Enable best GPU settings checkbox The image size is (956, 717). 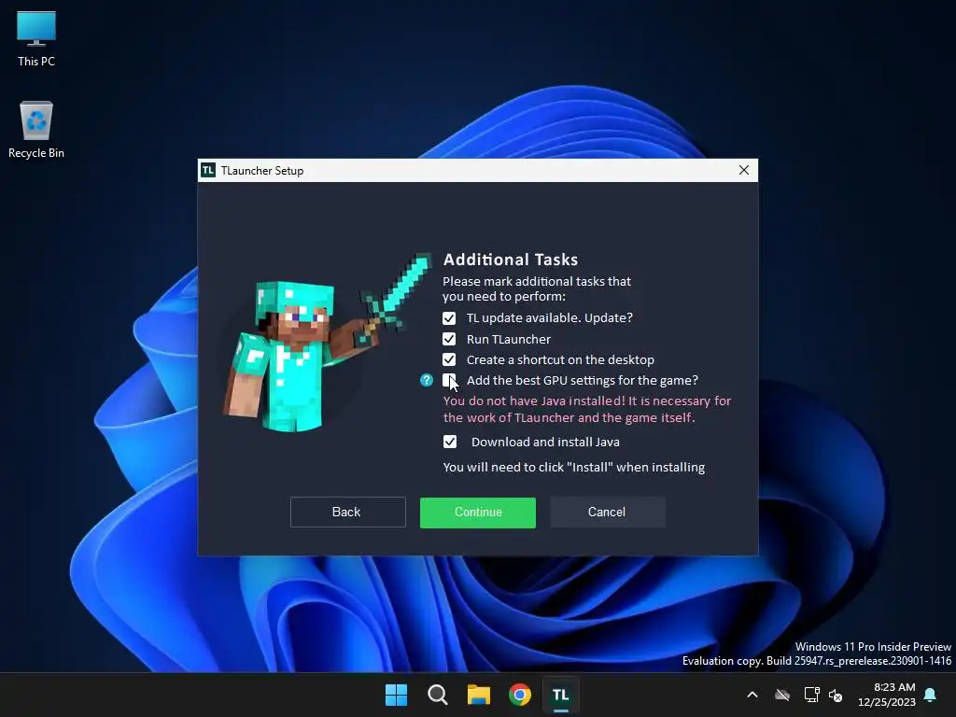[449, 381]
